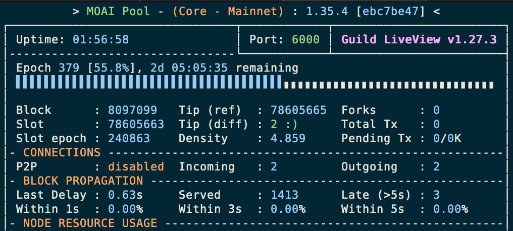Click the MOAI Pool title text

(118, 12)
